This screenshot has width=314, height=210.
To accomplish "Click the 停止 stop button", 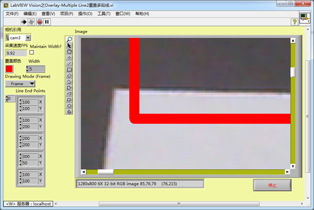I will (x=272, y=185).
